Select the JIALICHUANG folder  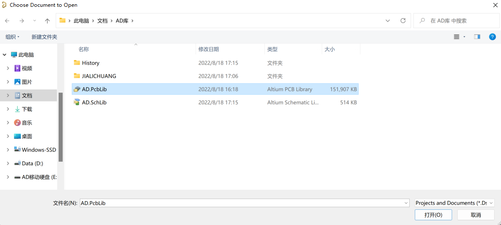coord(215,76)
